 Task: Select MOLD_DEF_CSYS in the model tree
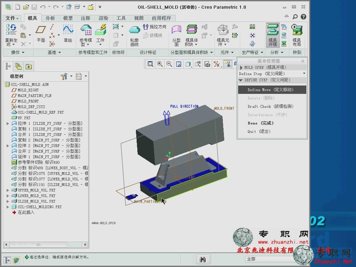tap(31, 107)
